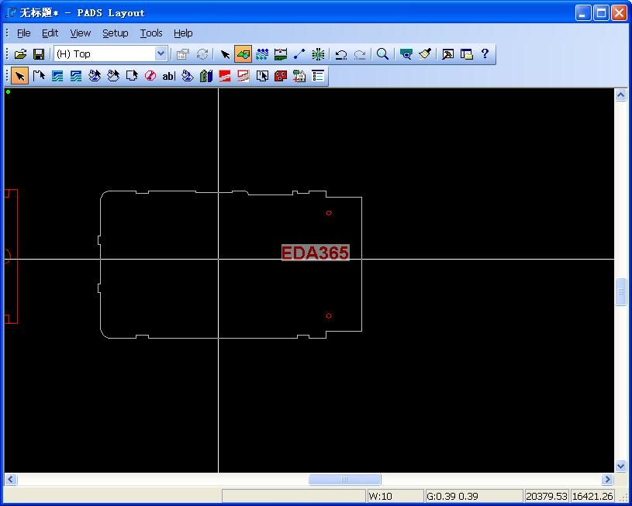
Task: Open the (H) Top layer dropdown
Action: pyautogui.click(x=161, y=54)
